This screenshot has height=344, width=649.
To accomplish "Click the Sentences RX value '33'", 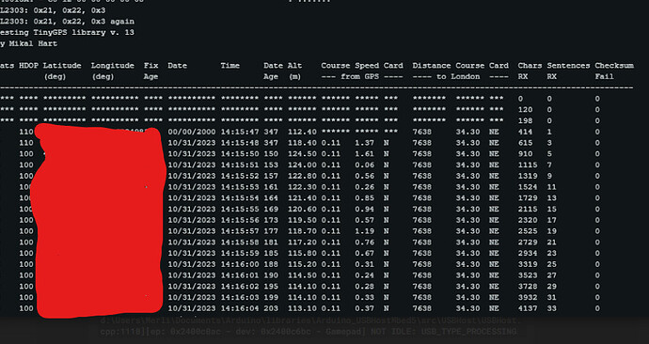I will point(552,308).
